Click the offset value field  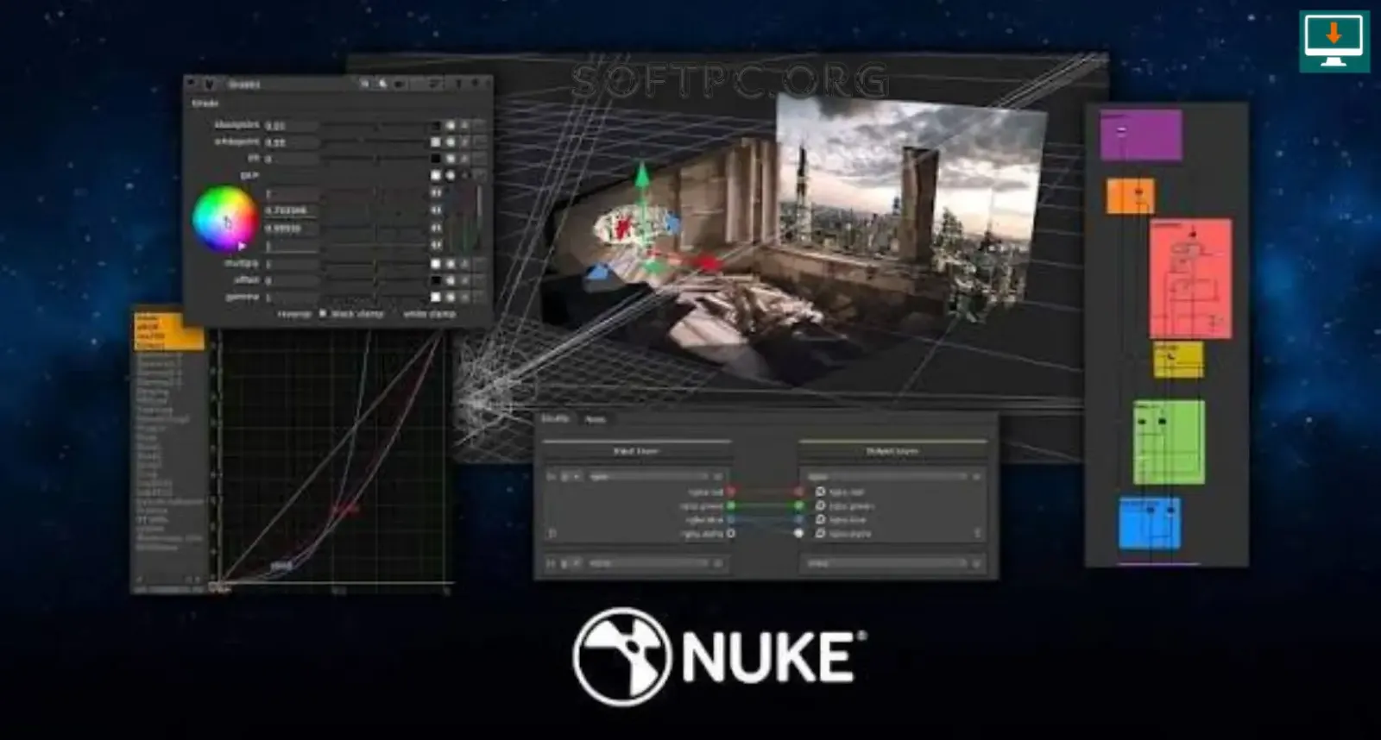pos(291,280)
